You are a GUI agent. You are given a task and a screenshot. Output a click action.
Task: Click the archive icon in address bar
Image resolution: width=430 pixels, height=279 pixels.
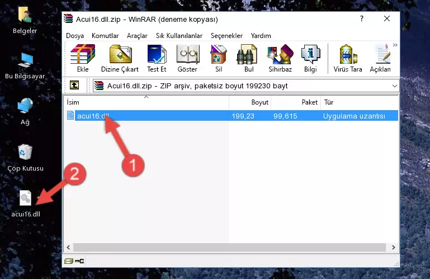click(x=99, y=86)
